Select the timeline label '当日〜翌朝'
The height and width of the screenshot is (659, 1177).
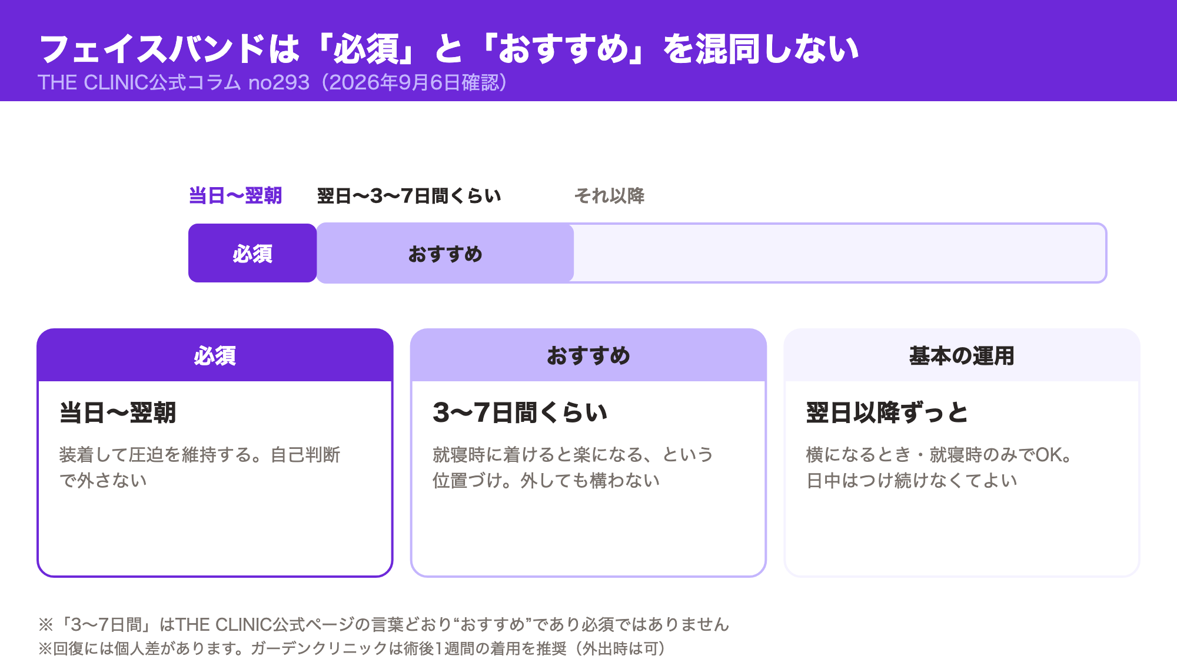(x=235, y=196)
